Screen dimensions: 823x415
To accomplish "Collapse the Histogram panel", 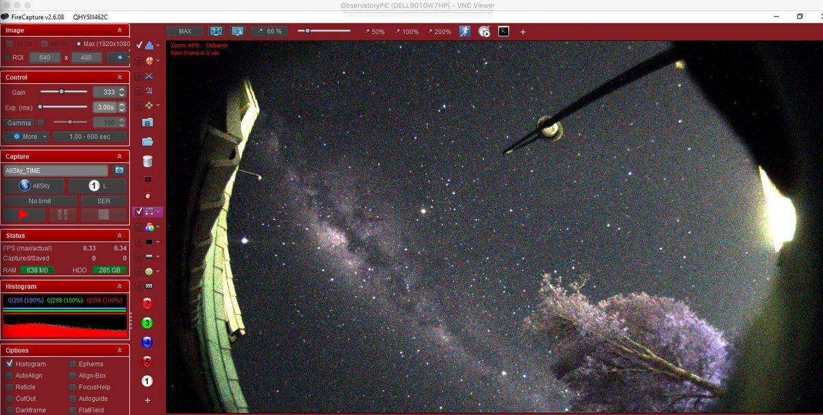I will [x=120, y=286].
